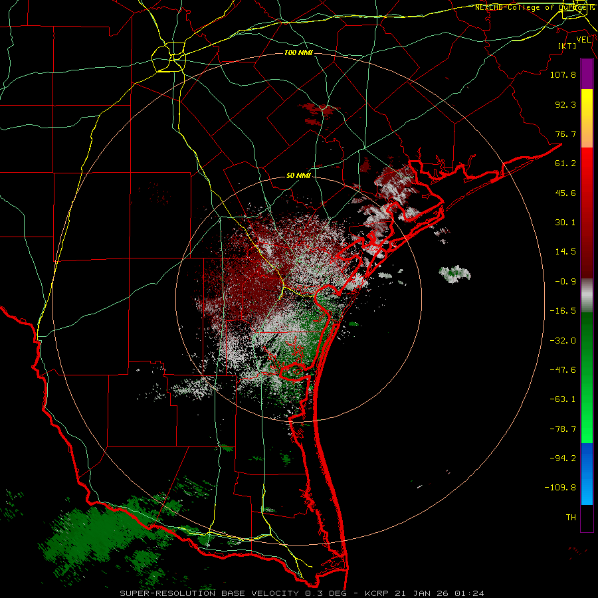The height and width of the screenshot is (598, 598).
Task: Click the 107.8 velocity scale value
Action: tap(563, 74)
